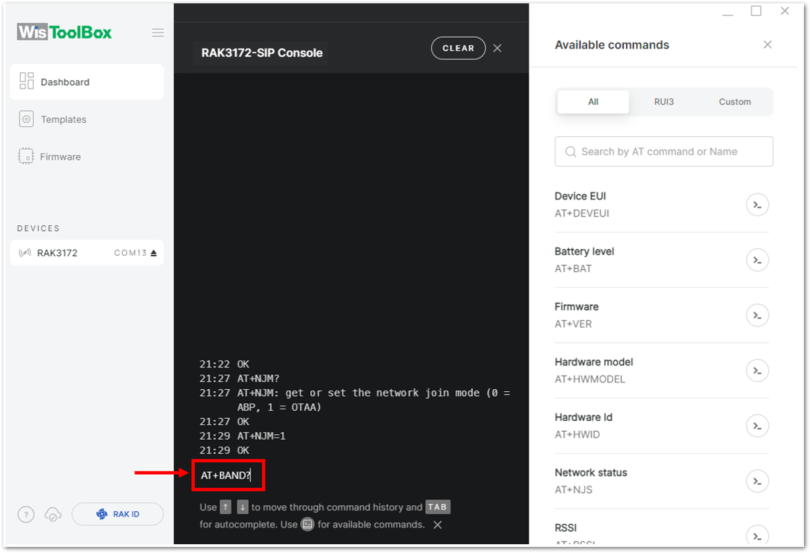
Task: Click the RAK ID button
Action: coord(117,514)
